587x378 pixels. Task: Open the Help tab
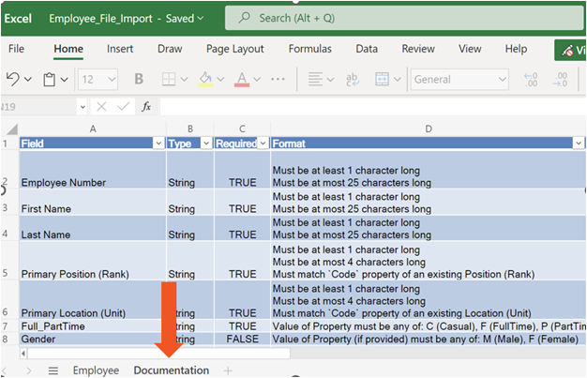click(516, 49)
